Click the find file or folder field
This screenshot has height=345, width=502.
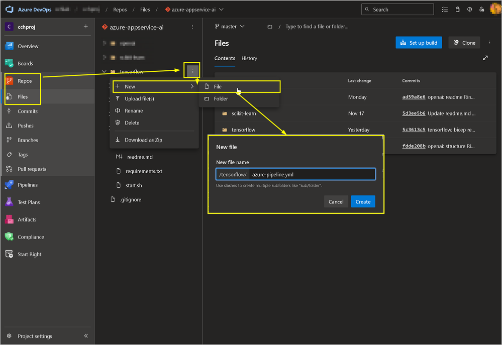click(317, 27)
